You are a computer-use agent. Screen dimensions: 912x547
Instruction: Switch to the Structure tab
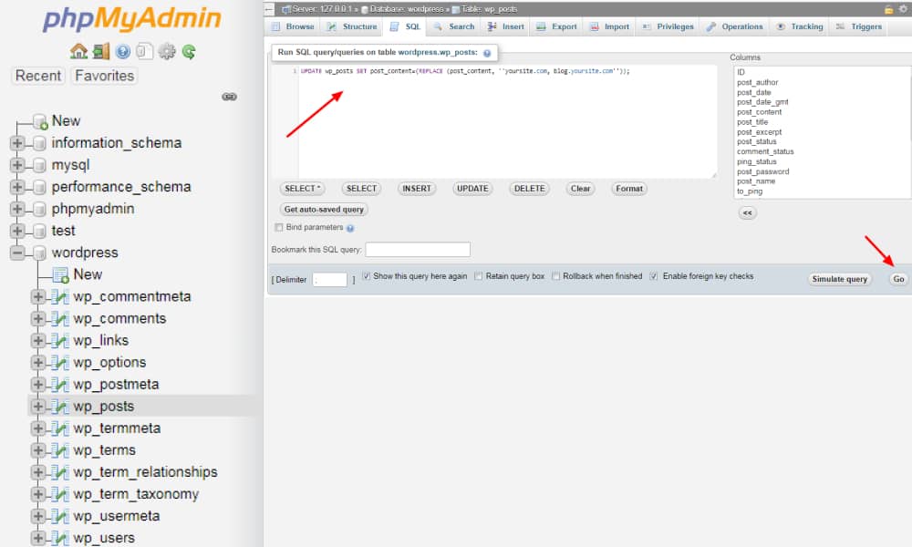(x=352, y=26)
